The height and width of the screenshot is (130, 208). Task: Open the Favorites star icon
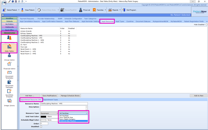pos(94,10)
